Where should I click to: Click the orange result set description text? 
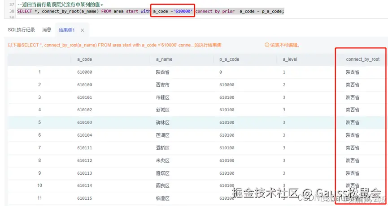tap(114, 45)
